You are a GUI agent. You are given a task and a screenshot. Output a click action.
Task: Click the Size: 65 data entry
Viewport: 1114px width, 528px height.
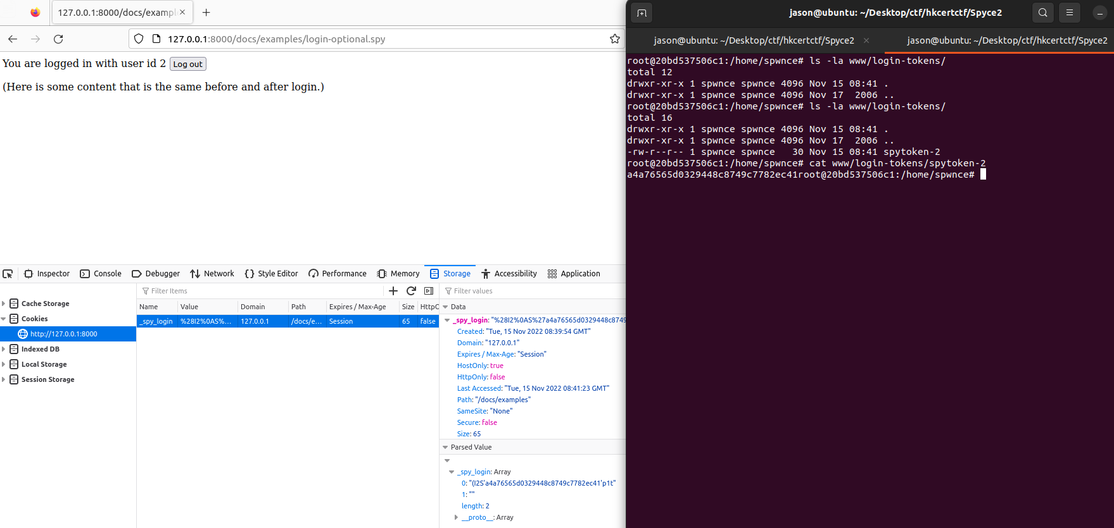click(469, 434)
